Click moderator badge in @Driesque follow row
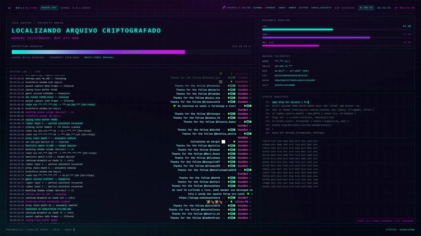This screenshot has height=236, width=421. coord(232,114)
